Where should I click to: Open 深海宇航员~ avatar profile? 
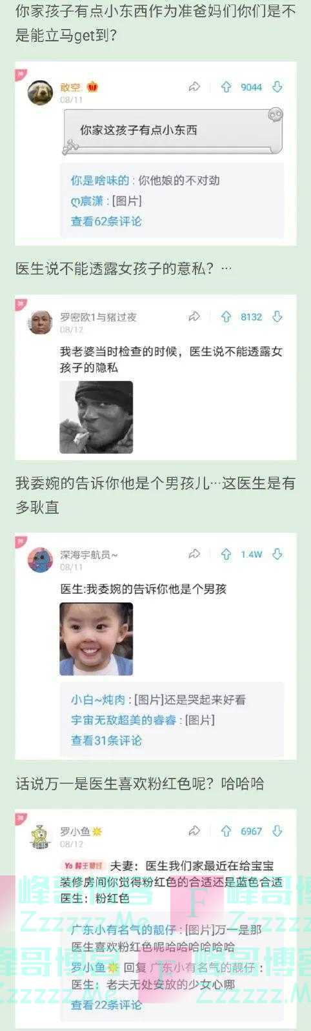click(x=40, y=560)
